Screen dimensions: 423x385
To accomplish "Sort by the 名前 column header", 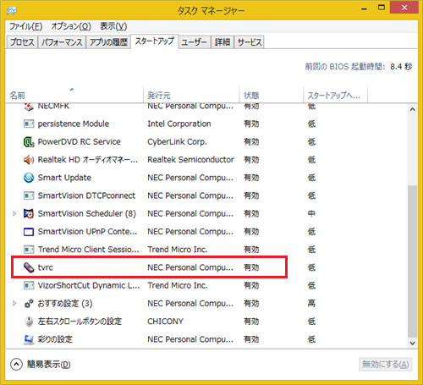I will click(74, 95).
